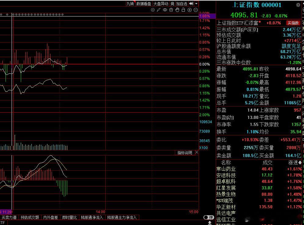Click 最低 value 4079.57

point(293,89)
